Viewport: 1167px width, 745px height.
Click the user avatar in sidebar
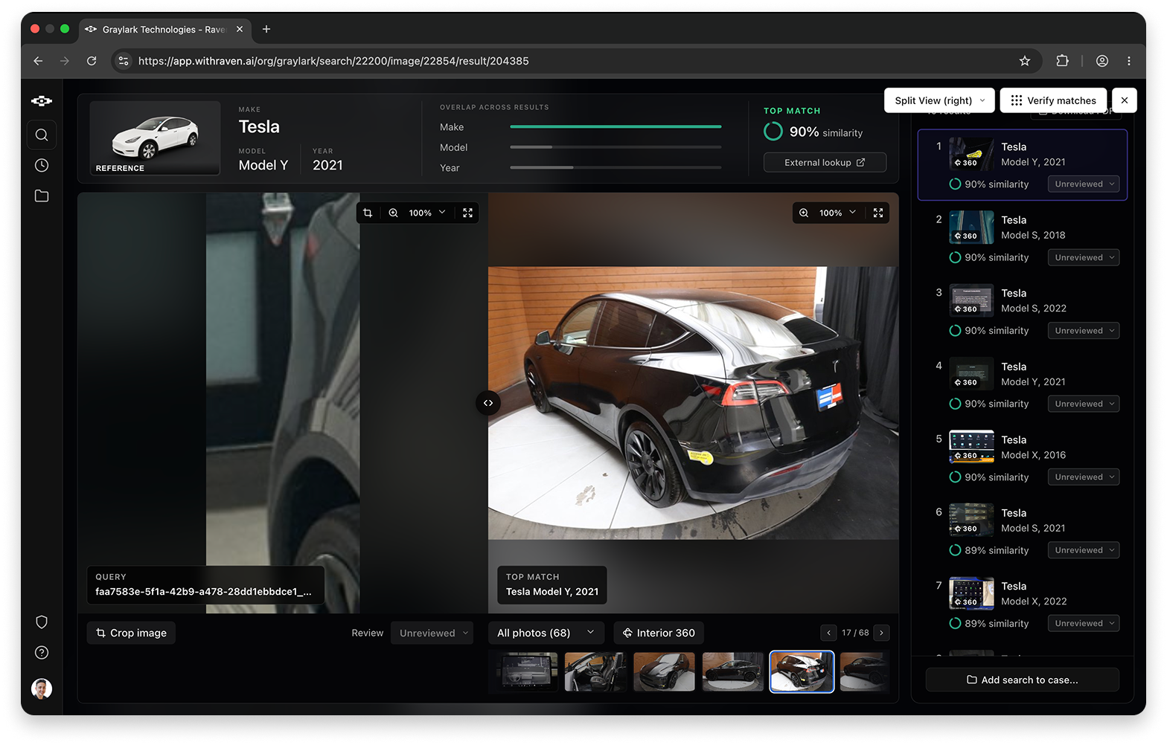[x=42, y=688]
